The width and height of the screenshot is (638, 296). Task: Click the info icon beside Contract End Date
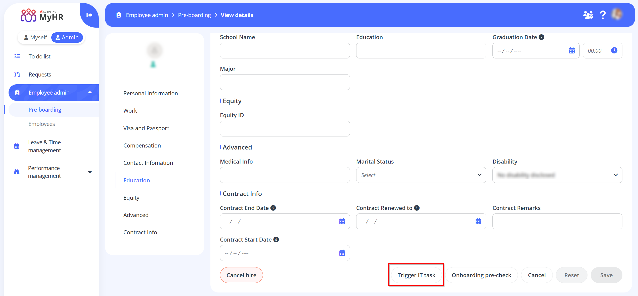(x=274, y=208)
